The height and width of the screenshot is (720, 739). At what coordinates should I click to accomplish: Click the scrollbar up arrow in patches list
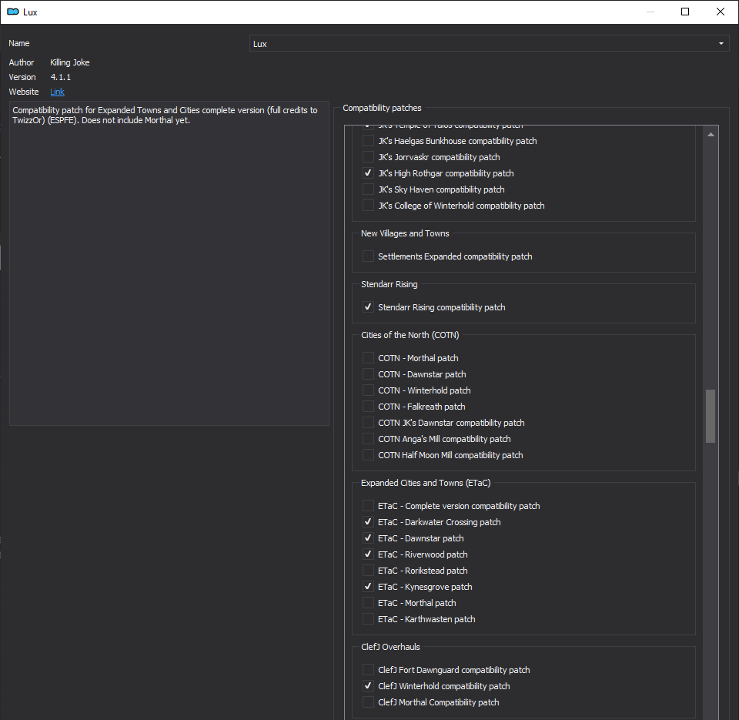(711, 135)
